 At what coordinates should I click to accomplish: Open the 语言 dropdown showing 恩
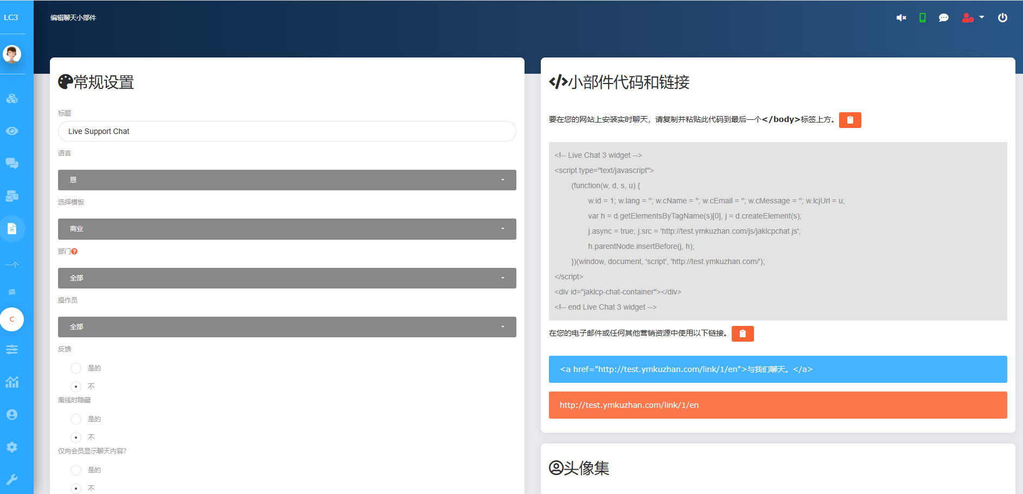pyautogui.click(x=286, y=179)
